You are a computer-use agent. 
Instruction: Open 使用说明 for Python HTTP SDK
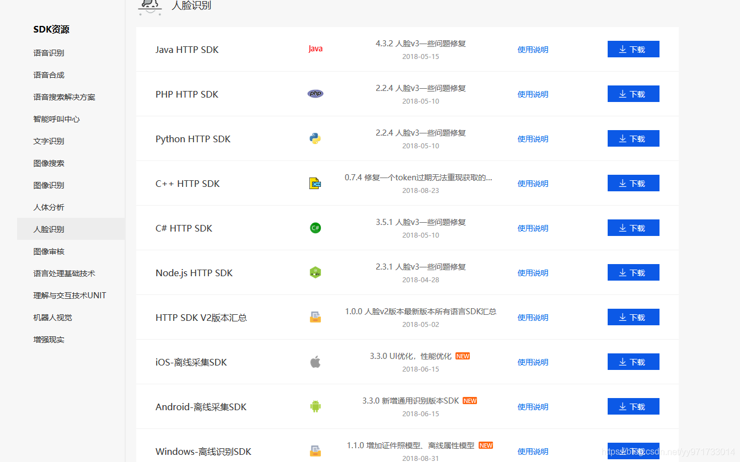pyautogui.click(x=532, y=138)
